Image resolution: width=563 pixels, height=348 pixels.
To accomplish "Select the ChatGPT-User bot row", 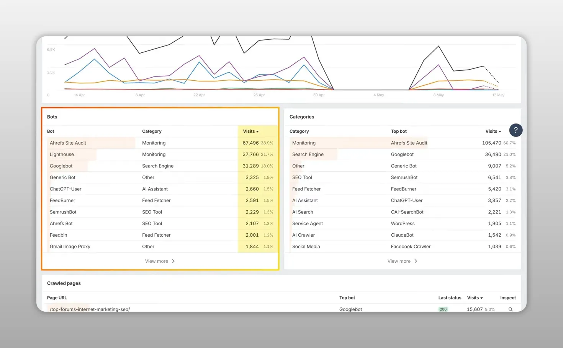I will pos(160,189).
